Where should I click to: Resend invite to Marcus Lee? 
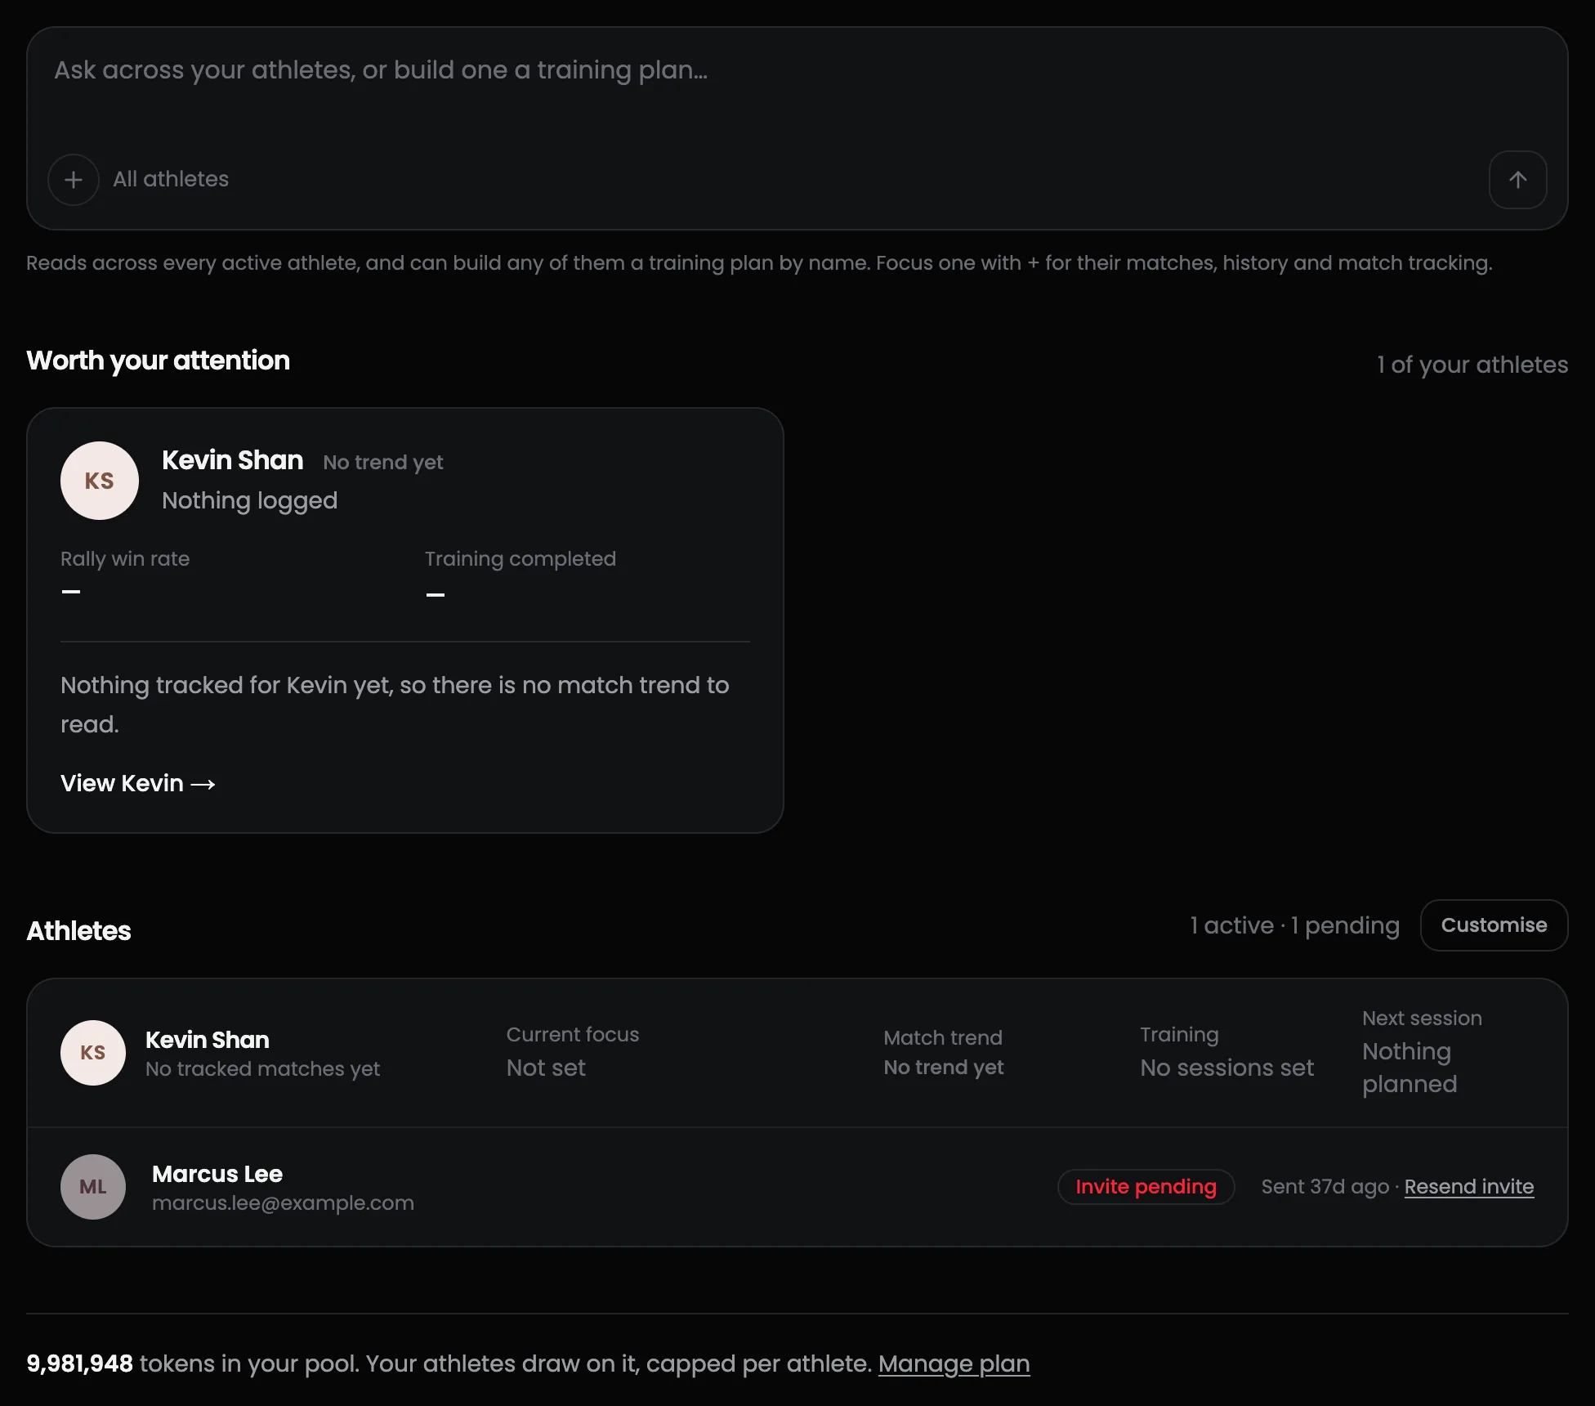pos(1469,1187)
